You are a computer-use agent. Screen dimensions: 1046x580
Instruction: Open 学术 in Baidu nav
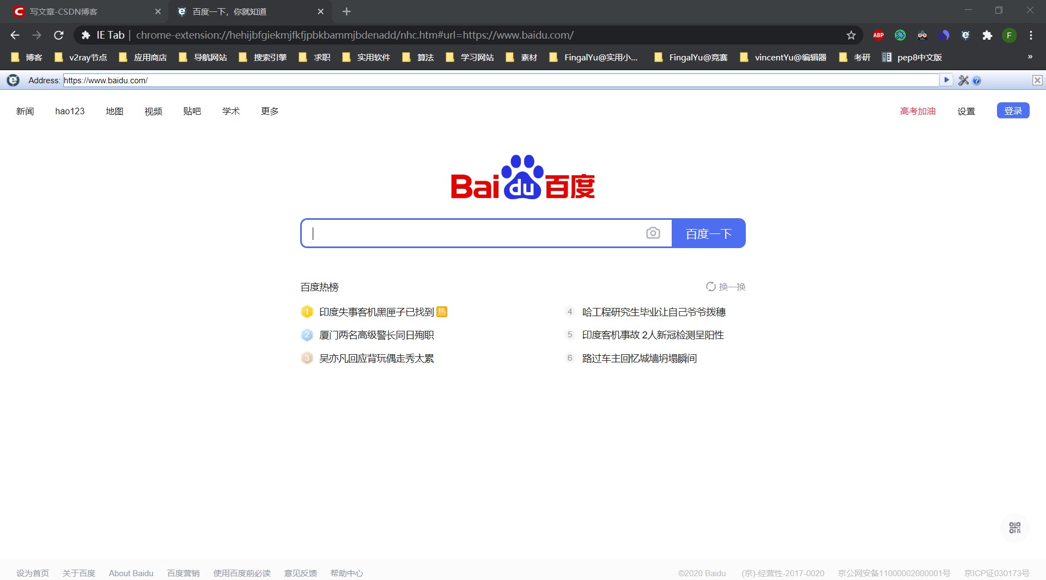coord(231,111)
